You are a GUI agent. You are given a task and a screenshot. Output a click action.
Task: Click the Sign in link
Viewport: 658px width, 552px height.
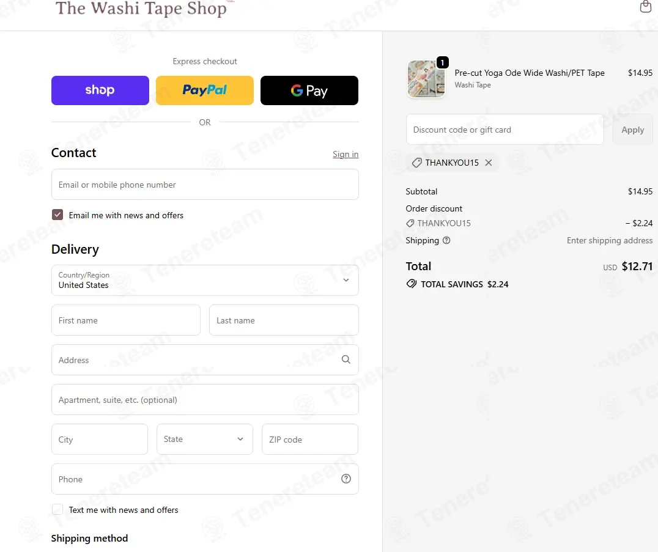point(346,155)
